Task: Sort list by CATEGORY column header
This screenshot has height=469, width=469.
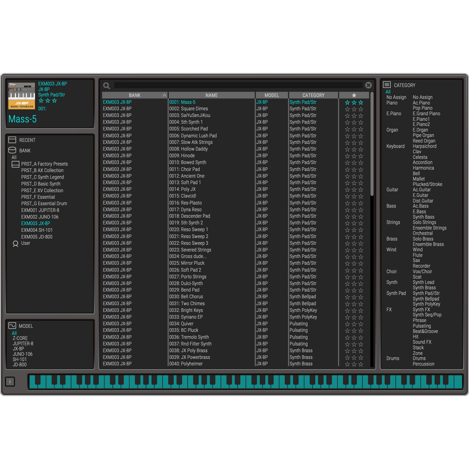Action: (313, 95)
